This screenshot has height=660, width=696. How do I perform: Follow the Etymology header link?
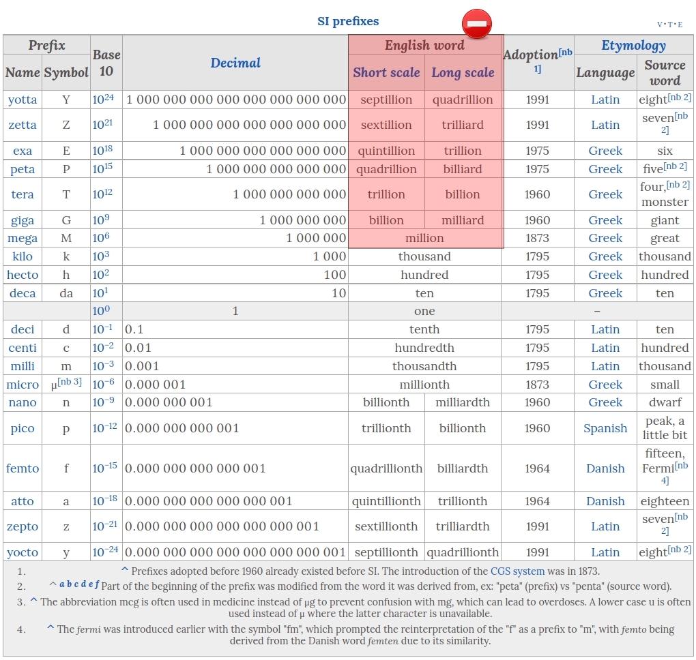633,46
